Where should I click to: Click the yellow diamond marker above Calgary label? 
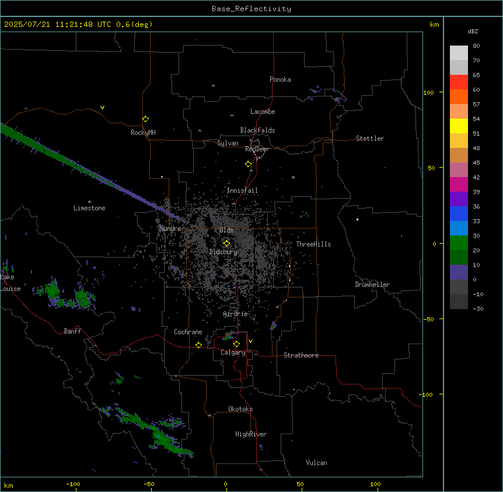click(236, 344)
